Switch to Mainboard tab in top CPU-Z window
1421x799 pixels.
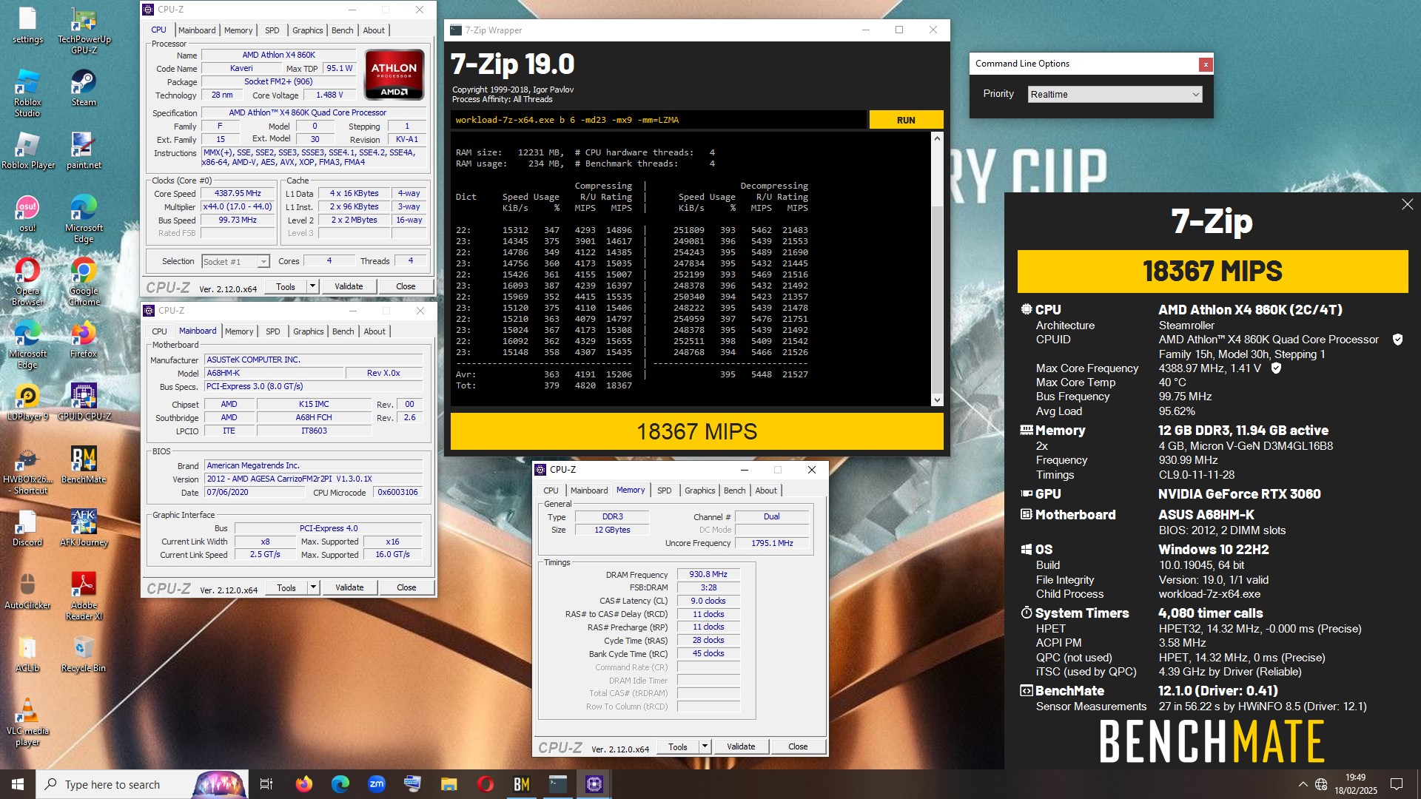click(x=197, y=30)
